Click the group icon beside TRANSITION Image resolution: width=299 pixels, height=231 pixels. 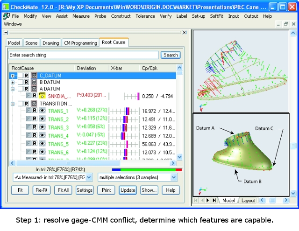click(x=34, y=104)
